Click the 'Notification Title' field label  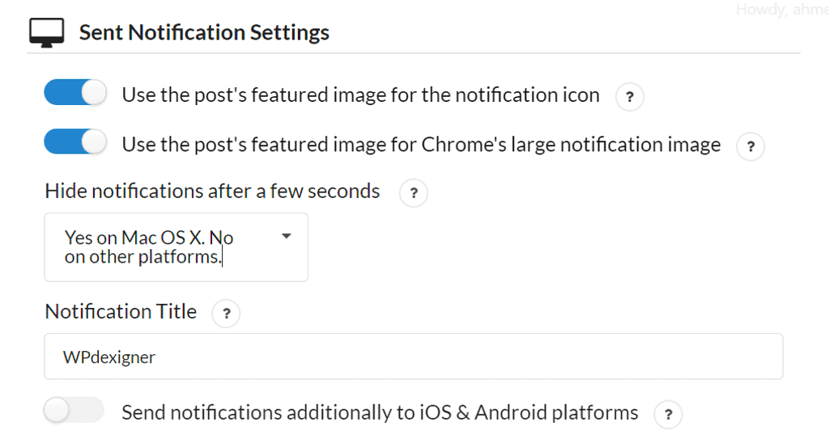pyautogui.click(x=121, y=312)
